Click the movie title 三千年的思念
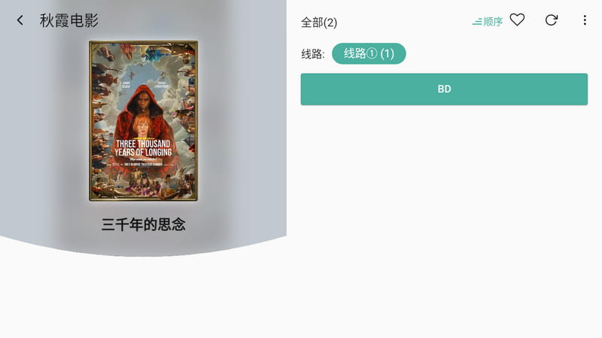The height and width of the screenshot is (338, 602). 143,224
